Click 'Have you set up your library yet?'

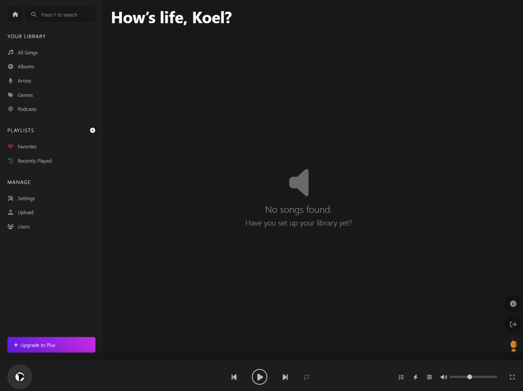(299, 223)
